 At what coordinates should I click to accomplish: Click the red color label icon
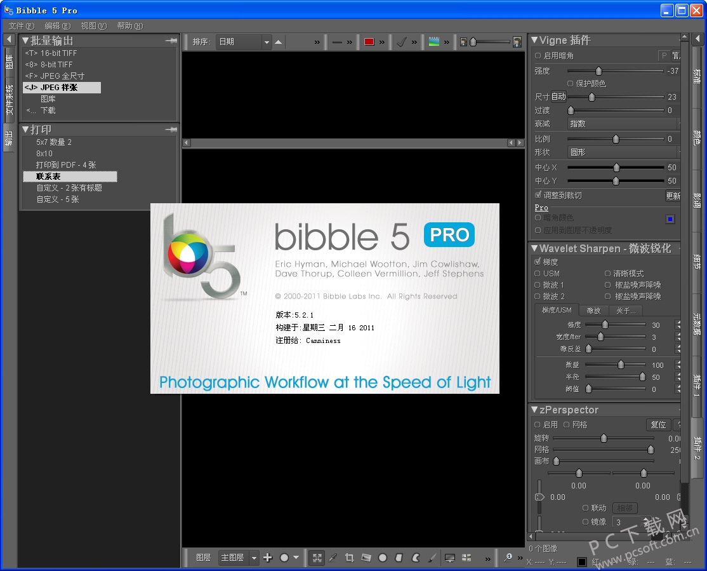369,42
